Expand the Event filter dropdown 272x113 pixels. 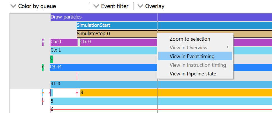(111, 6)
